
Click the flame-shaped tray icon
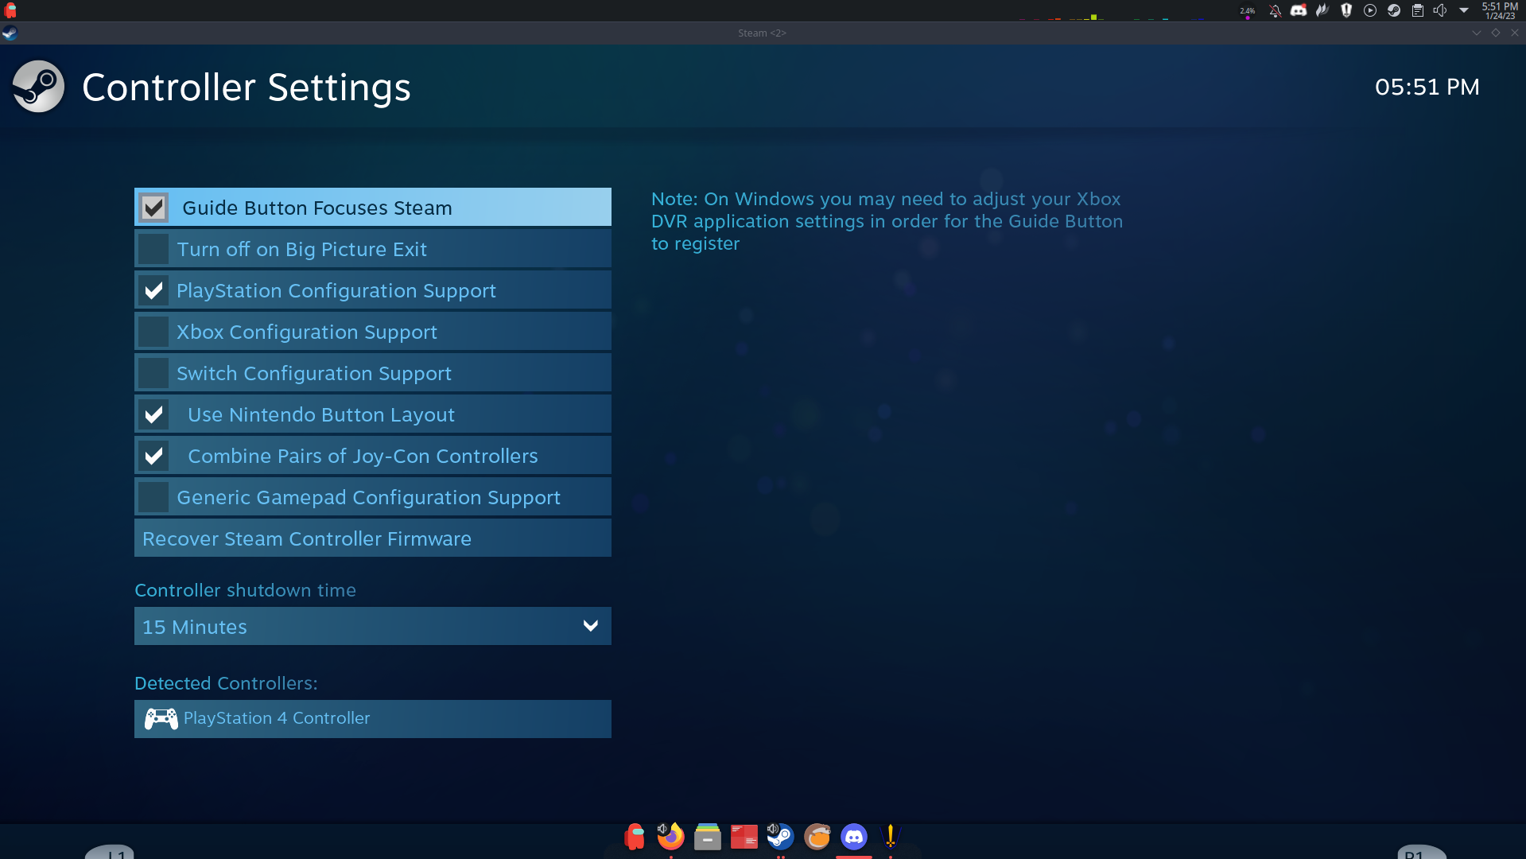1322,10
